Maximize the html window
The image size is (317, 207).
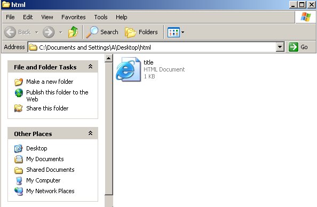tap(302, 5)
